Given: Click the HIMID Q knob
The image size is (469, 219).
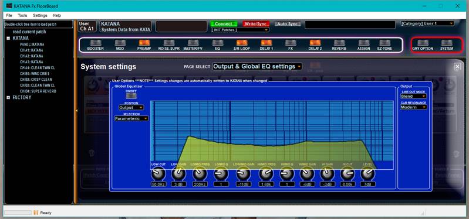Looking at the screenshot, I should [287, 174].
